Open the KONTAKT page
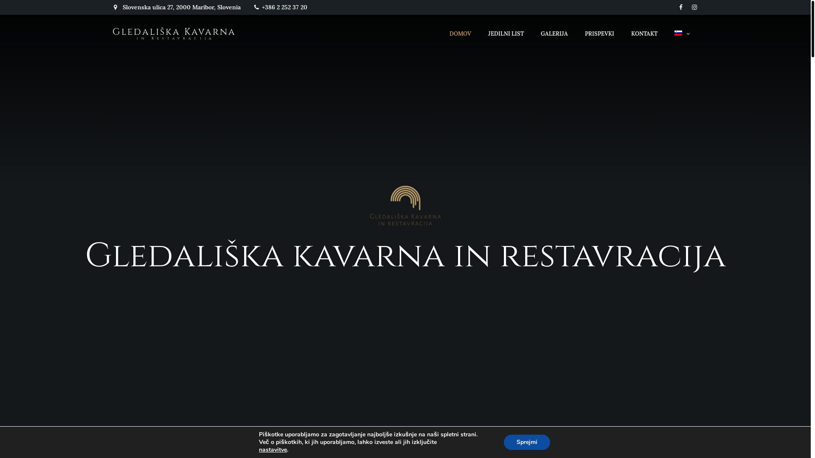The image size is (815, 458). pyautogui.click(x=644, y=34)
